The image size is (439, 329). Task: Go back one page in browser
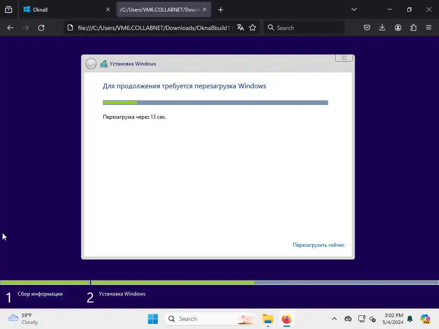coord(10,28)
